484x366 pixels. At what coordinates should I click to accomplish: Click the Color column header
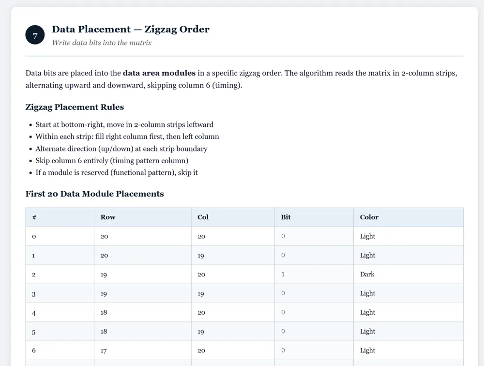pyautogui.click(x=408, y=217)
